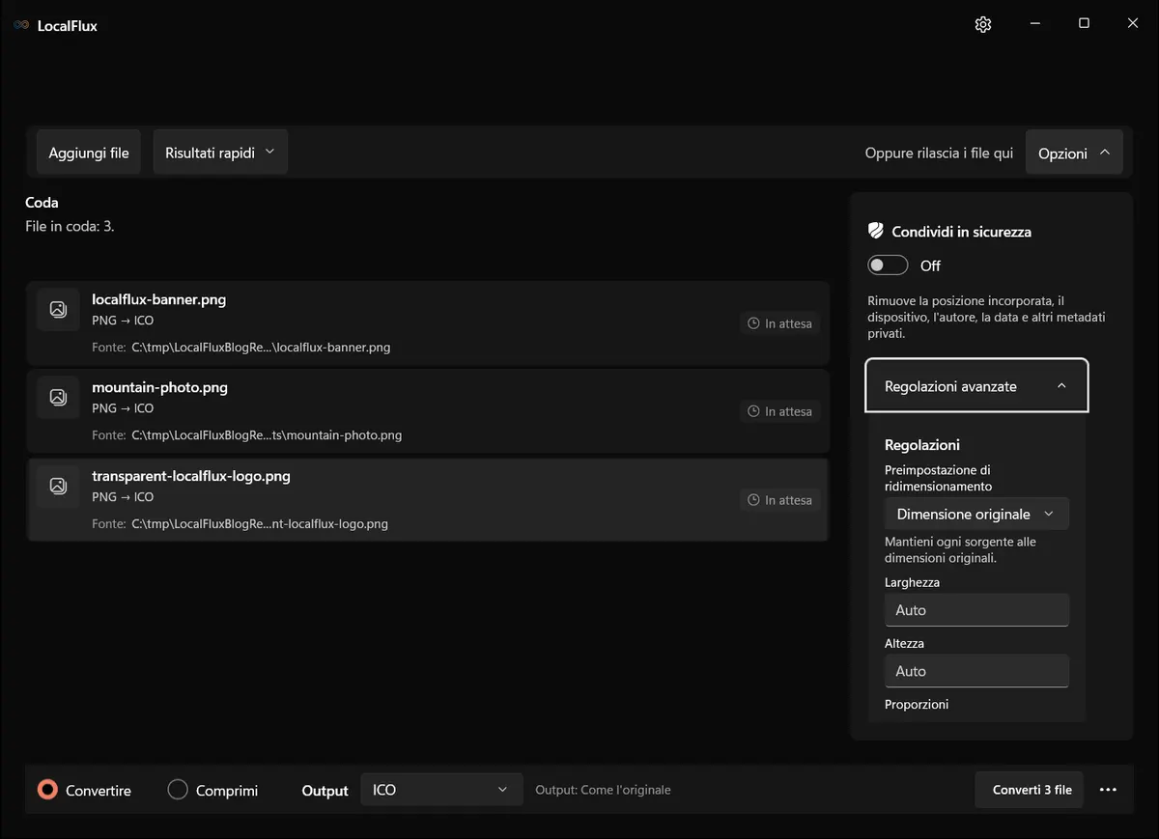Select the Comprimi radio button

point(178,790)
